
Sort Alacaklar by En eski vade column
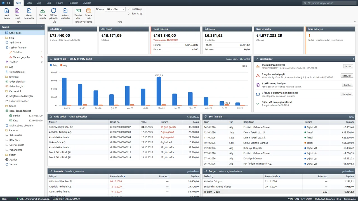pyautogui.click(x=127, y=176)
